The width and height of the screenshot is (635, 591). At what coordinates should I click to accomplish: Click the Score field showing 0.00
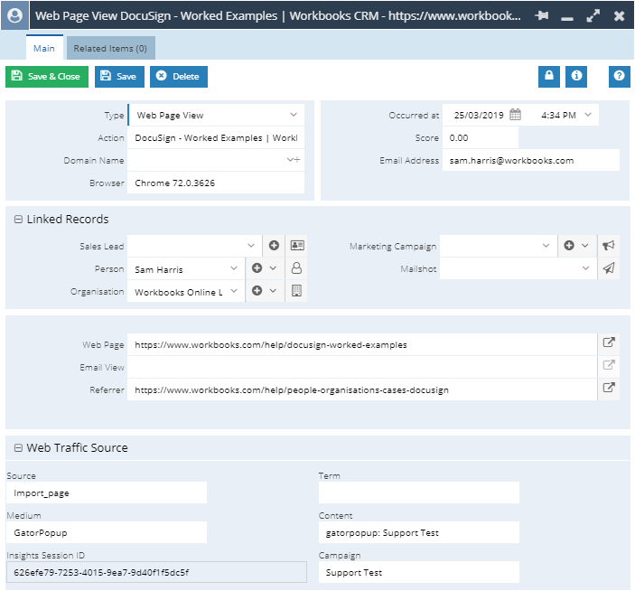480,137
